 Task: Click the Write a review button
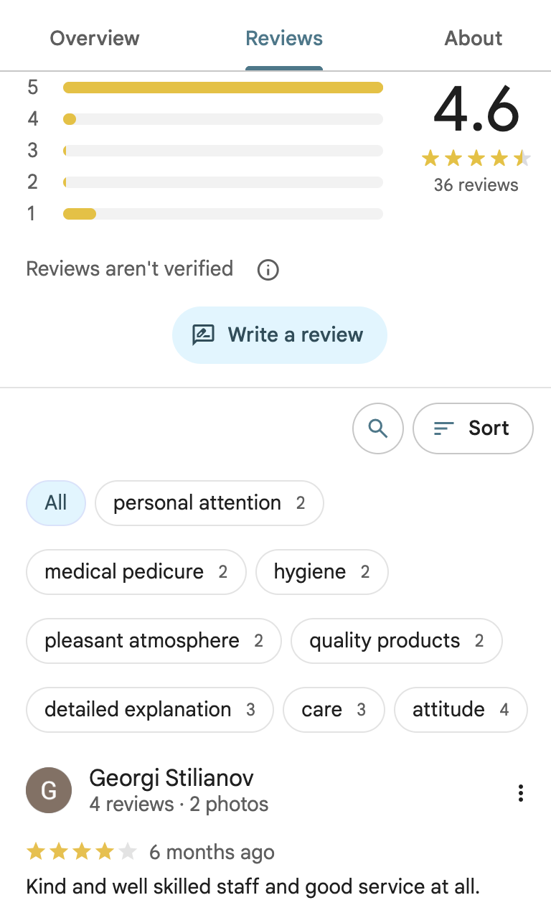[x=280, y=335]
